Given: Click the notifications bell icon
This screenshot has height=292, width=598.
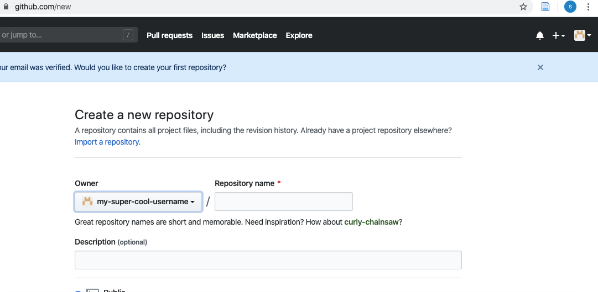Looking at the screenshot, I should click(x=540, y=35).
